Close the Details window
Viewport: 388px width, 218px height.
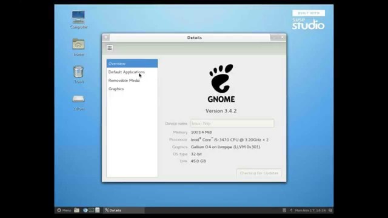(x=283, y=38)
